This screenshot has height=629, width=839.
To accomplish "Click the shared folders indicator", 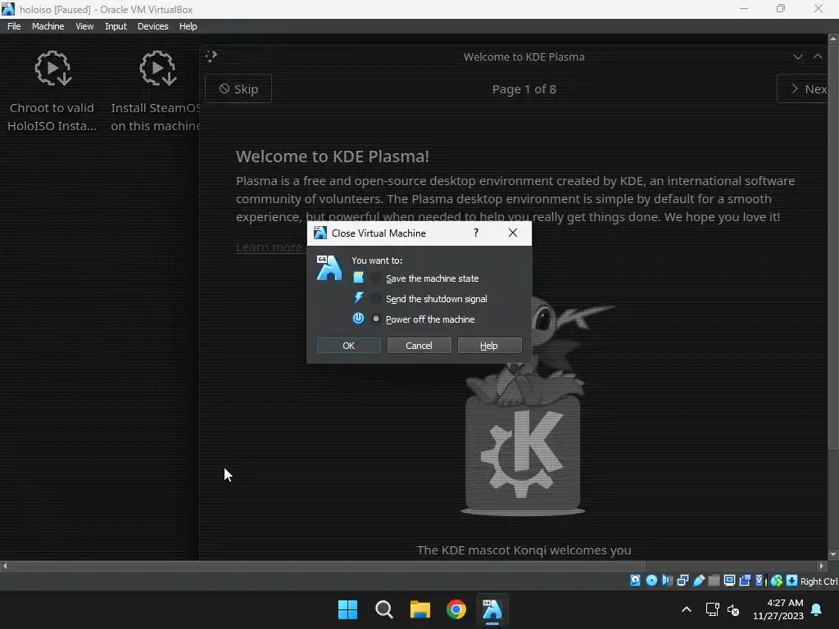I will [714, 581].
